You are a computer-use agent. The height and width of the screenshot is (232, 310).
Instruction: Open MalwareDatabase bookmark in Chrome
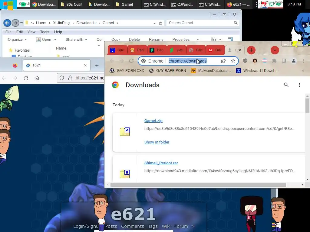[x=211, y=71]
